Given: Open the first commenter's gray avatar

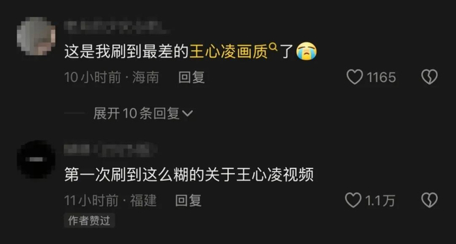Looking at the screenshot, I should coord(36,36).
